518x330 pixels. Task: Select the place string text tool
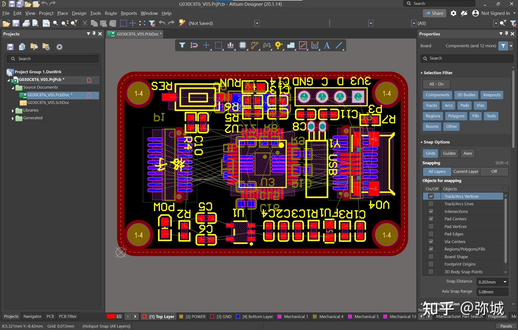click(327, 45)
